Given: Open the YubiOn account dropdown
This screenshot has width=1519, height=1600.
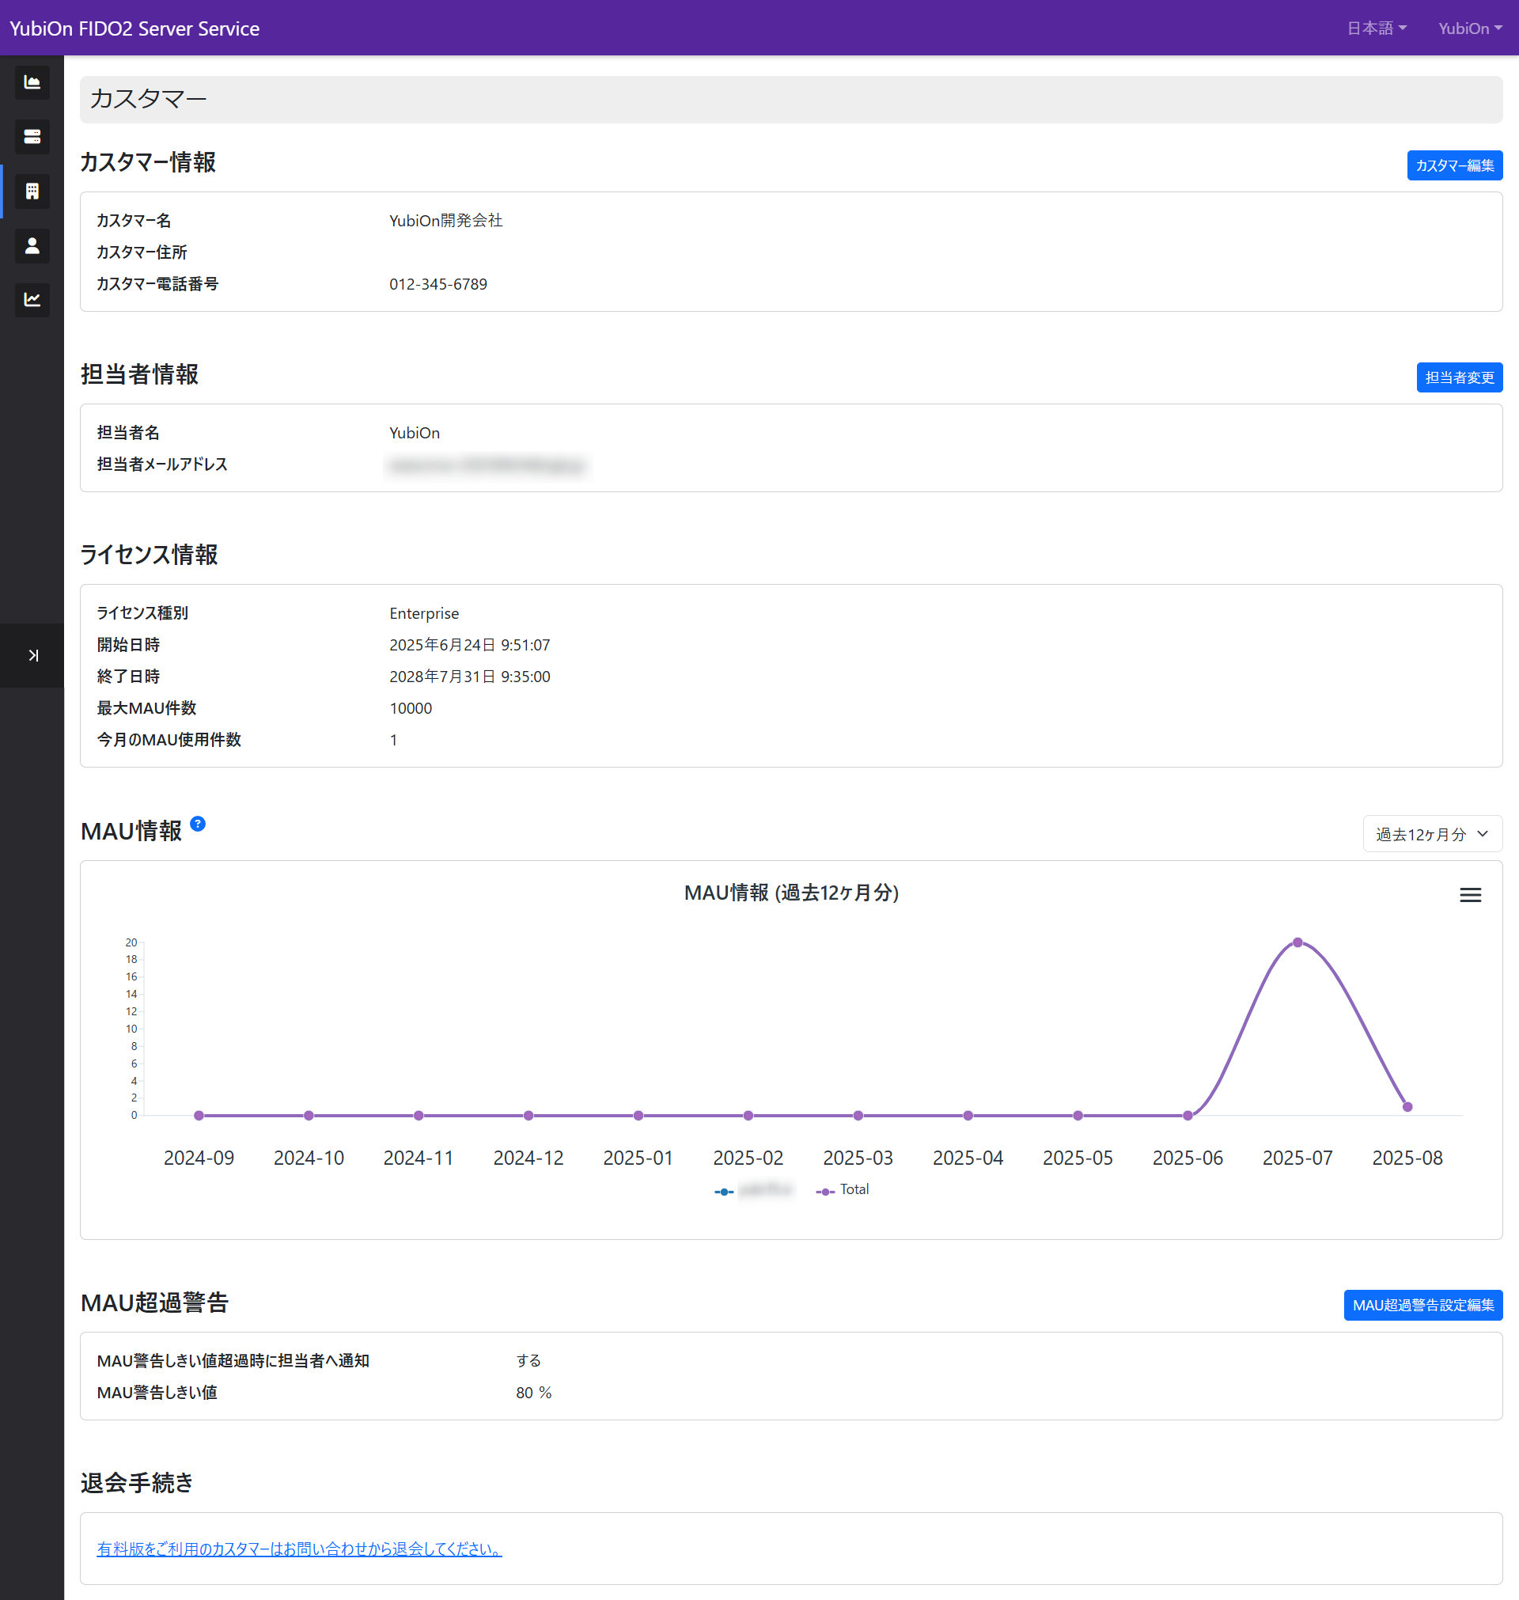Looking at the screenshot, I should pos(1470,28).
